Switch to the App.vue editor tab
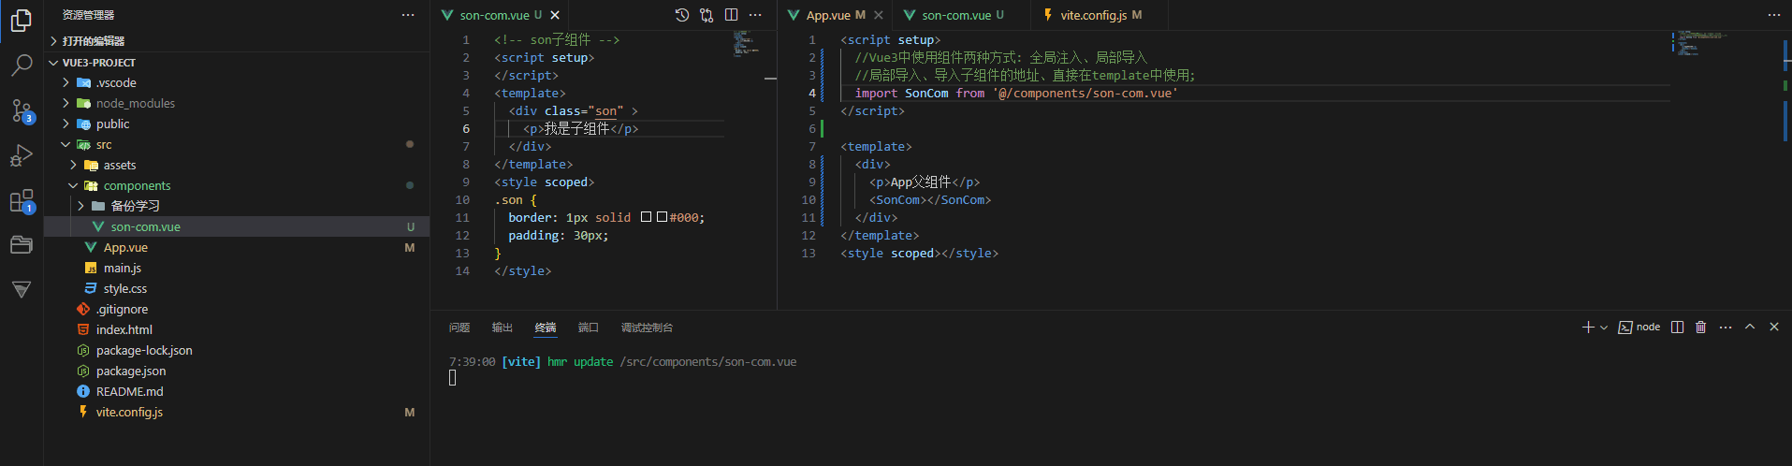 [835, 15]
